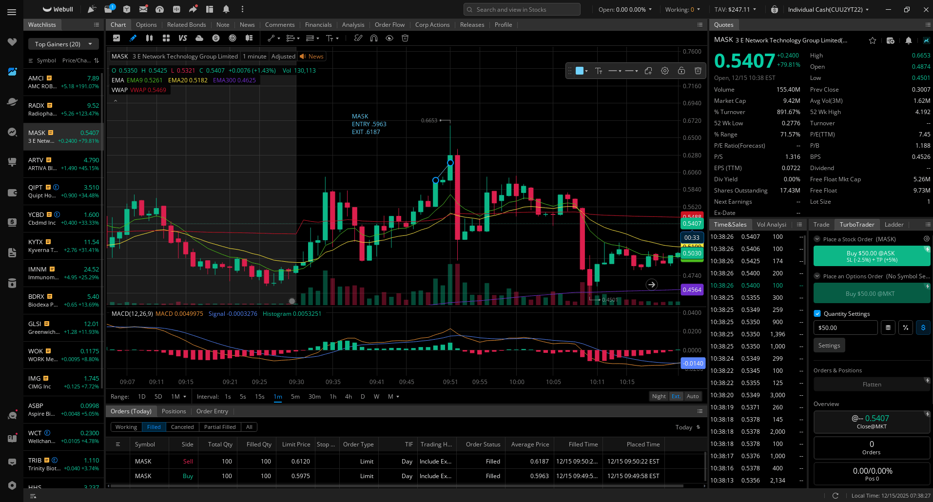
Task: Open the Vol Analysis tab
Action: [x=771, y=224]
